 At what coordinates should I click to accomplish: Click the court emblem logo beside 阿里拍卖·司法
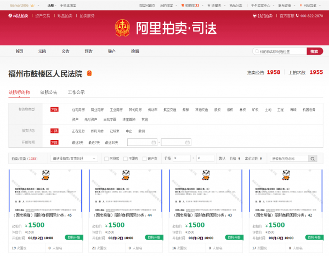pos(122,28)
